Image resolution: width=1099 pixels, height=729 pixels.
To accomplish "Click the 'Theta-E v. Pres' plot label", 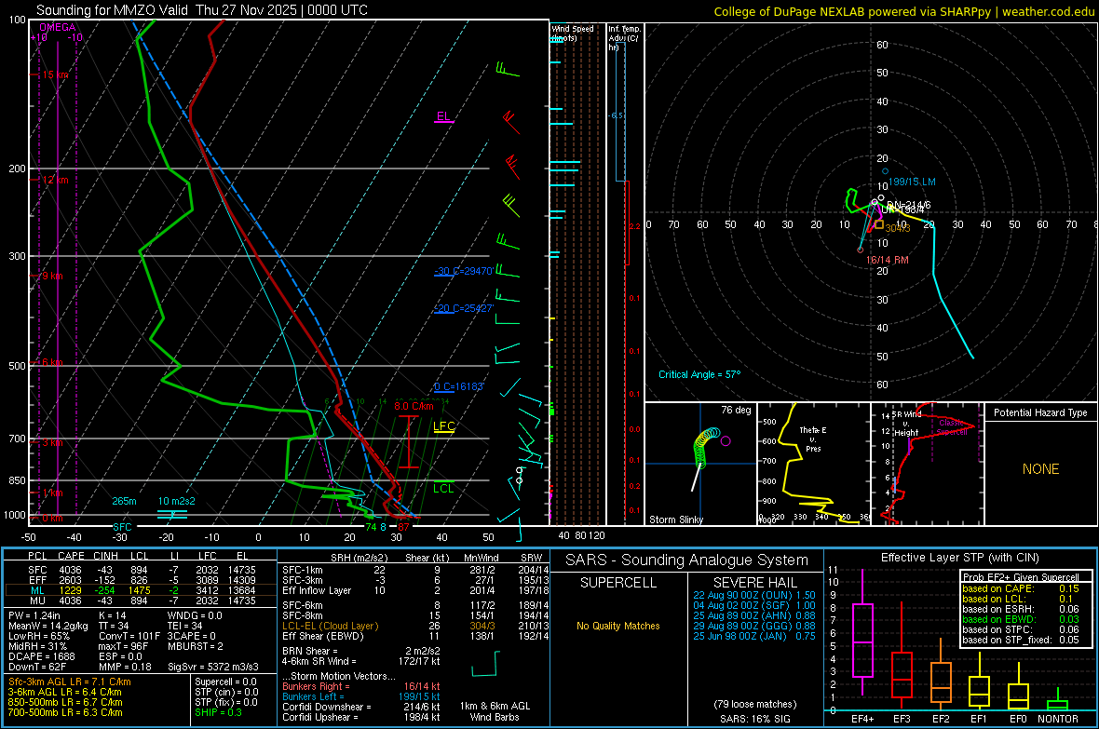I will point(813,439).
